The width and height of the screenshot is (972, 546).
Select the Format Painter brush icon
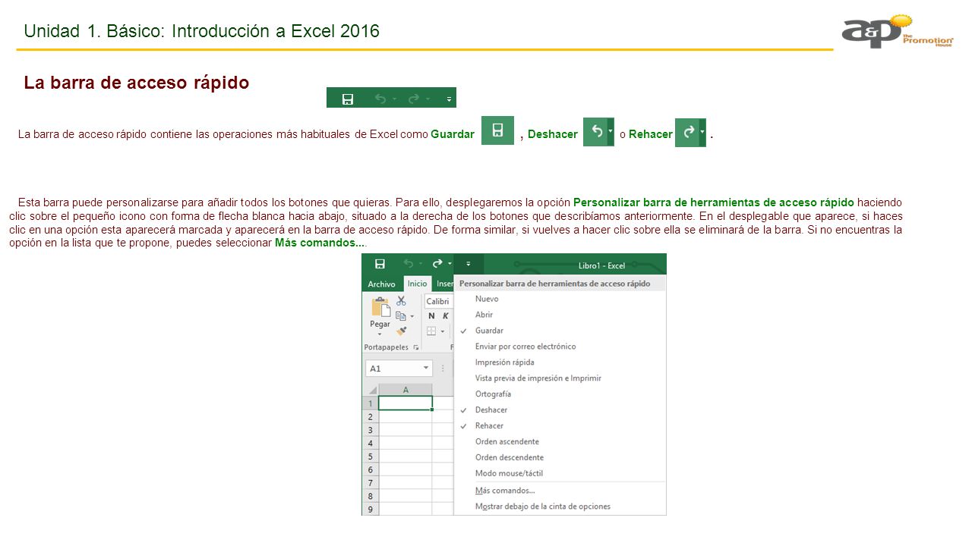click(401, 331)
